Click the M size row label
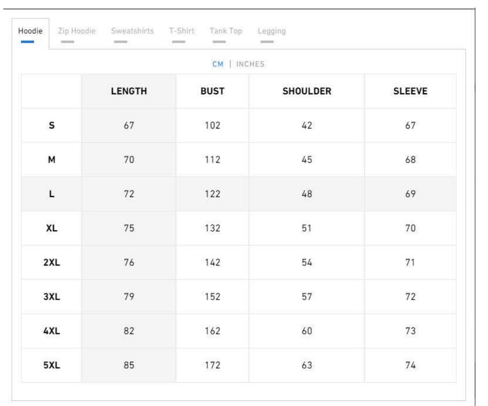488x406 pixels. pyautogui.click(x=51, y=160)
